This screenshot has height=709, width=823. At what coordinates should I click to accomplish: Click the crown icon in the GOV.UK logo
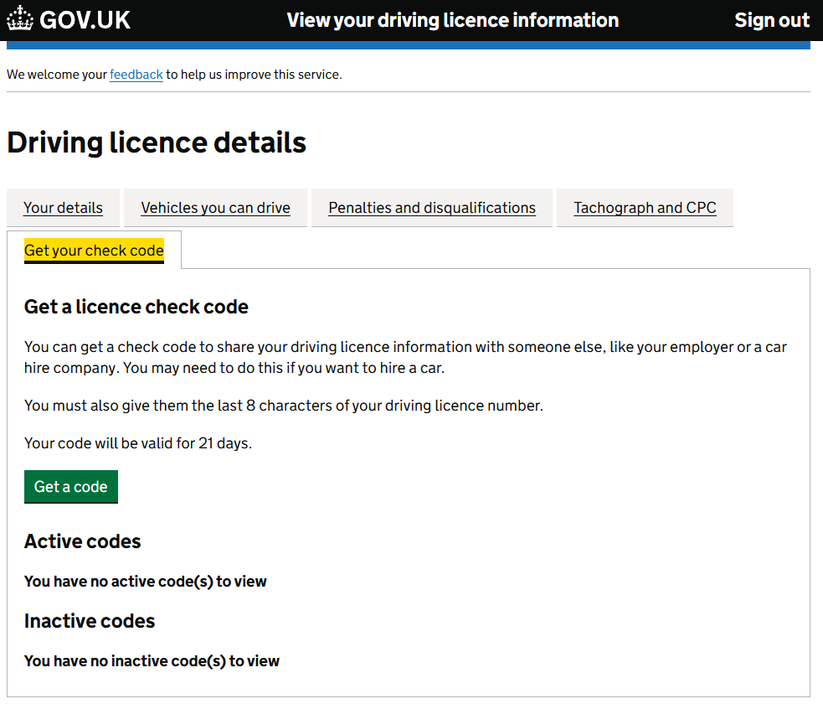coord(20,20)
